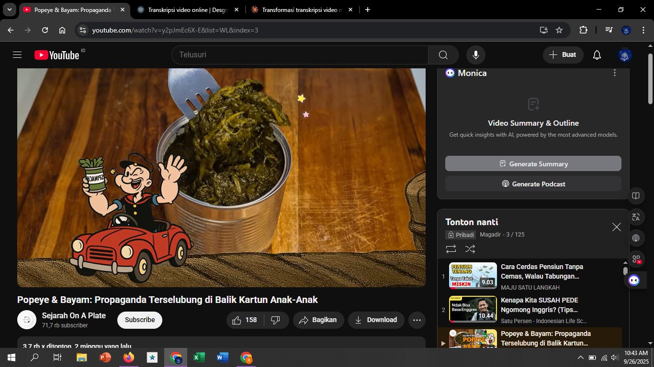Open the three-dot more actions below video
The image size is (654, 367).
[417, 320]
